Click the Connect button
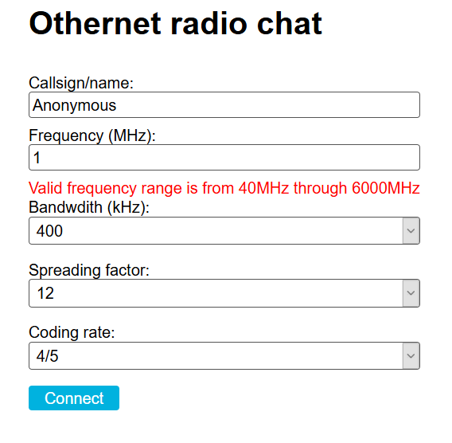 point(74,398)
